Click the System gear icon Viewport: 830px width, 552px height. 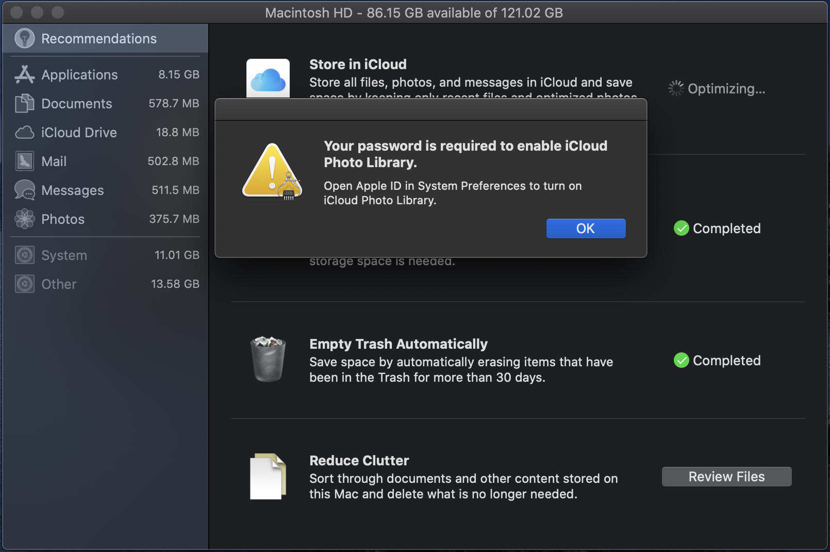[25, 255]
